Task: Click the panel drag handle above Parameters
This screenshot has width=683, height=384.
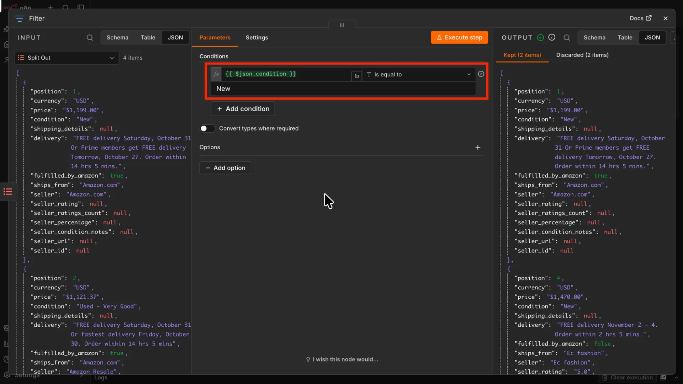Action: pos(342,25)
